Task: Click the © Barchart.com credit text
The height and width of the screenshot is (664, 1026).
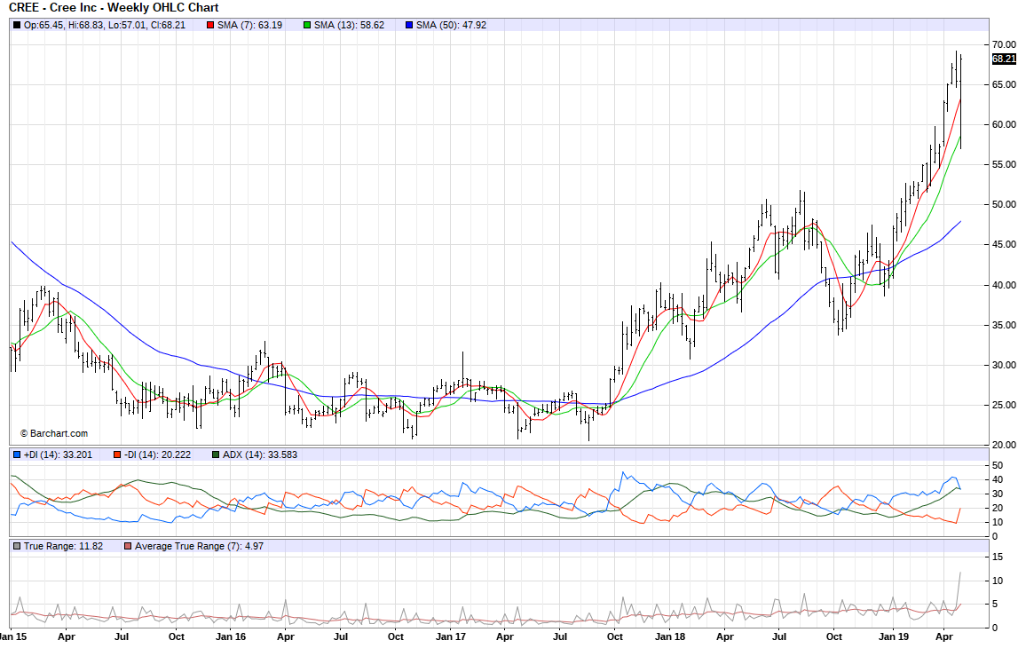Action: click(x=53, y=433)
